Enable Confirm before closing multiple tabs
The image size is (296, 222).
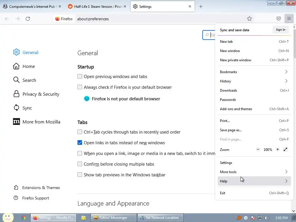coord(80,164)
